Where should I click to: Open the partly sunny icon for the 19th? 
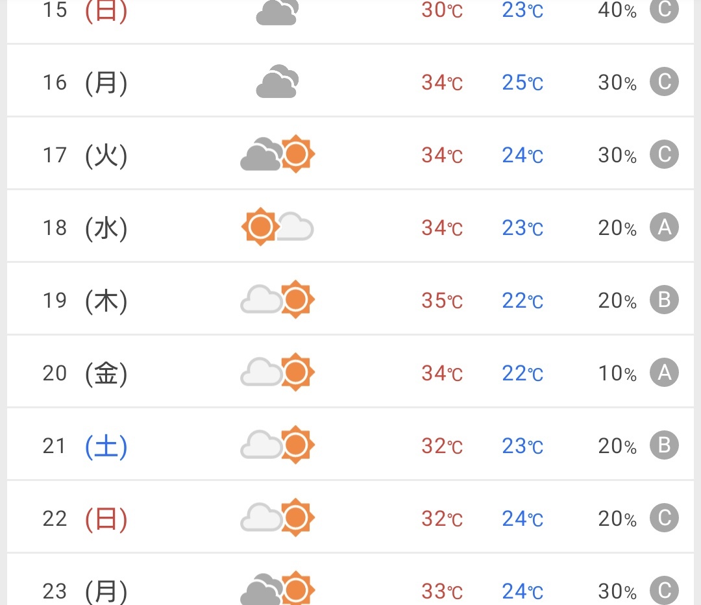pyautogui.click(x=278, y=299)
